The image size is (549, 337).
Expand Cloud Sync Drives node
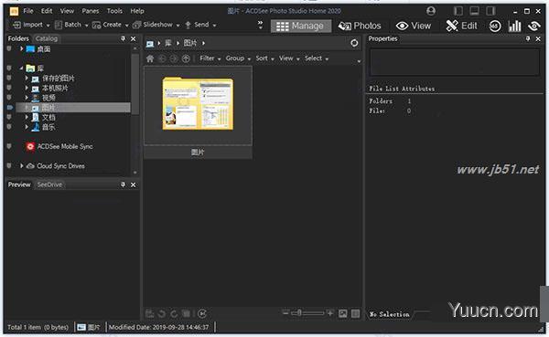[x=22, y=165]
